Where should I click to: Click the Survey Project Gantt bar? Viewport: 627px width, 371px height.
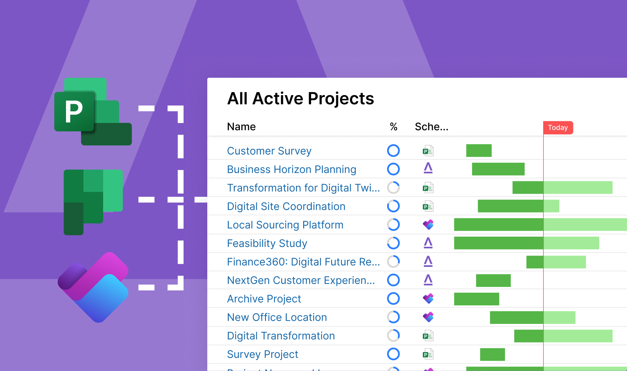point(492,354)
